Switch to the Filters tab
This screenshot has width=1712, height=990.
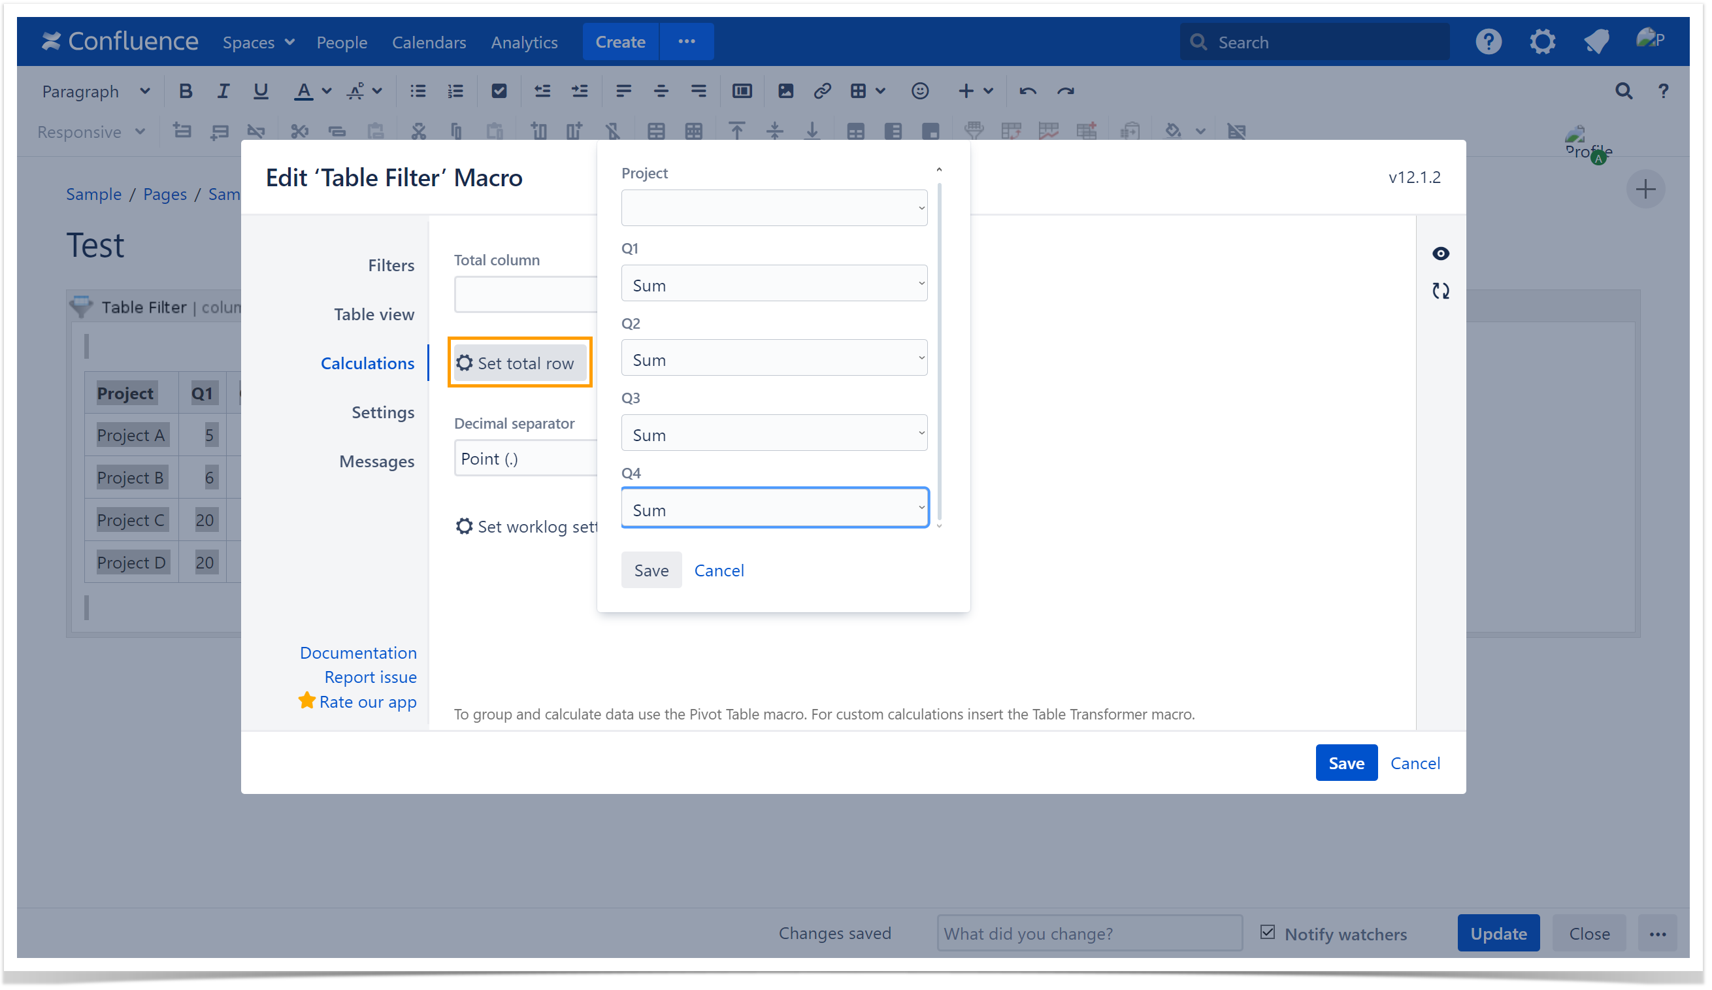pyautogui.click(x=391, y=265)
